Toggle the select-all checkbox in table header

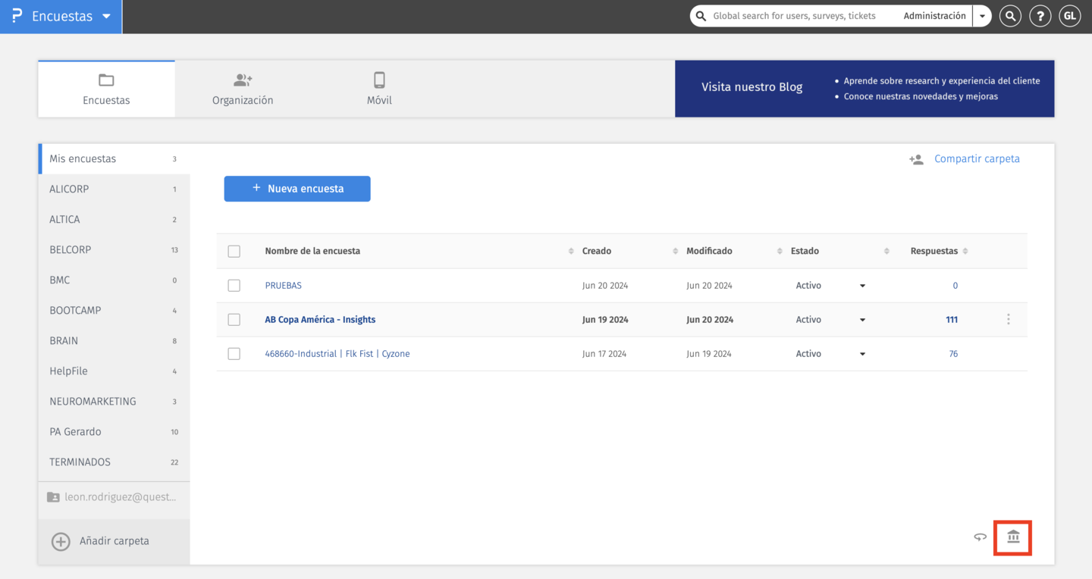(x=234, y=252)
